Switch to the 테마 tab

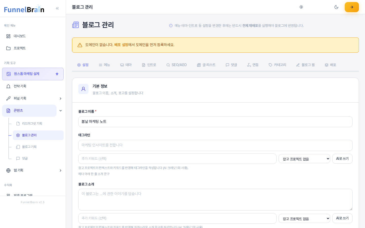(126, 65)
